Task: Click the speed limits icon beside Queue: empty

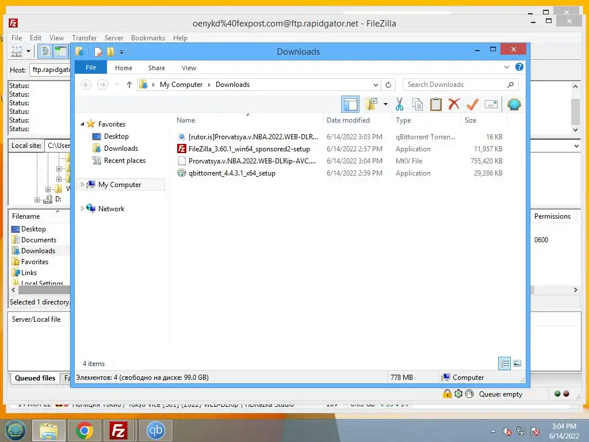Action: [x=469, y=394]
